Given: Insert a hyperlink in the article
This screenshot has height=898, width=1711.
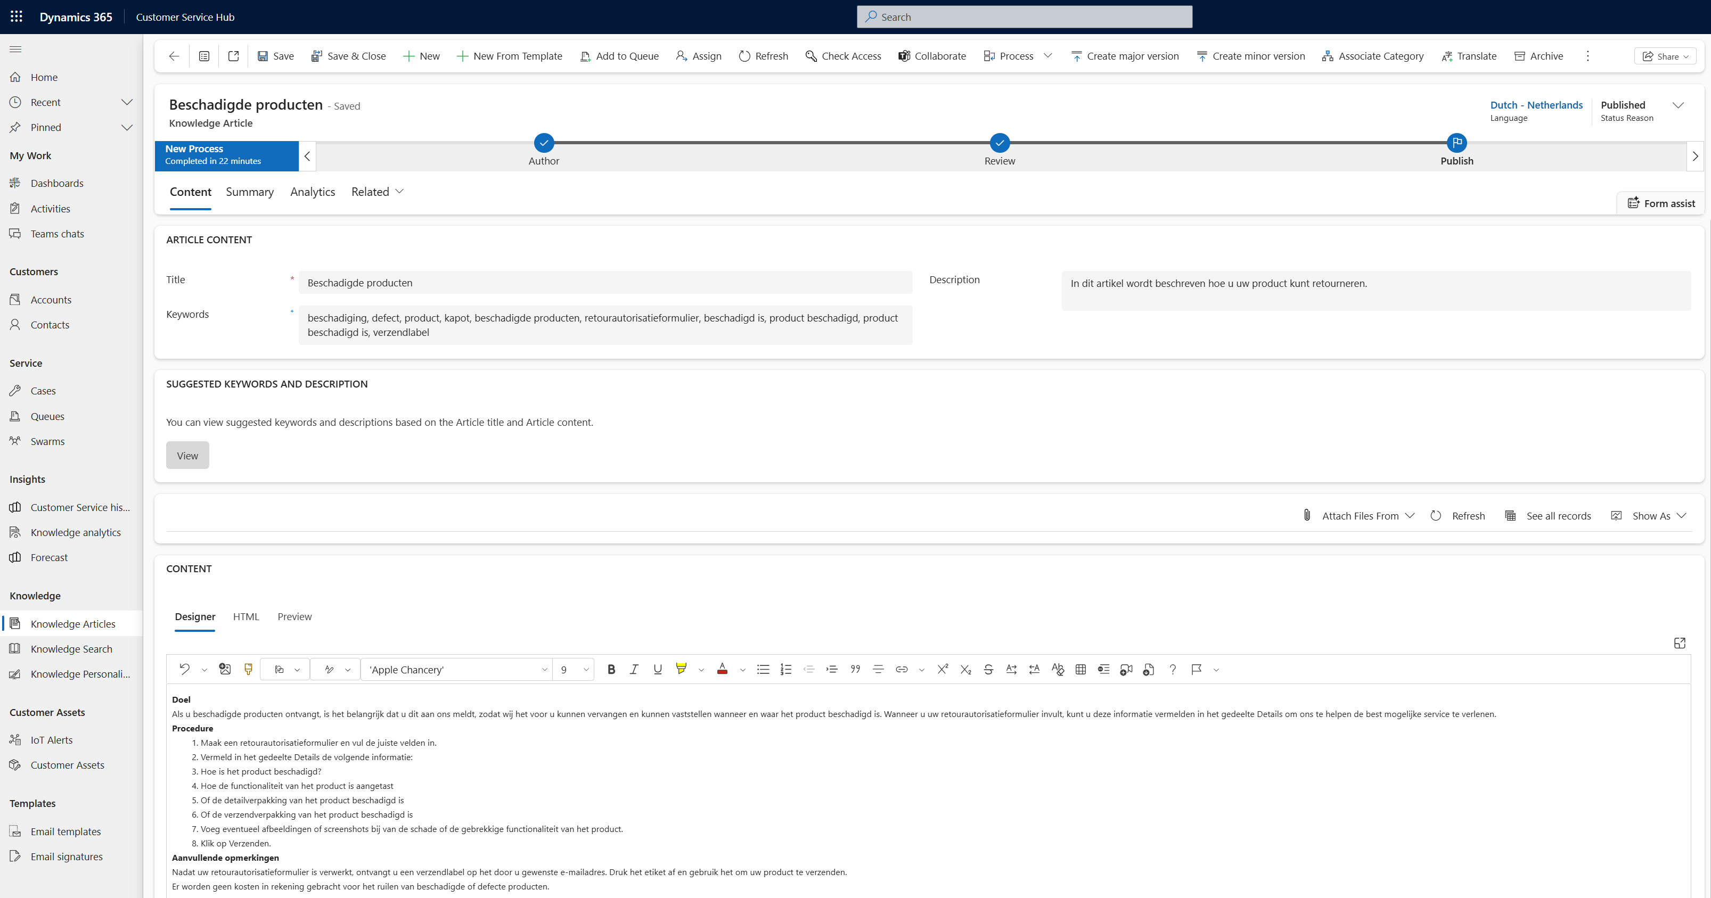Looking at the screenshot, I should coord(902,669).
